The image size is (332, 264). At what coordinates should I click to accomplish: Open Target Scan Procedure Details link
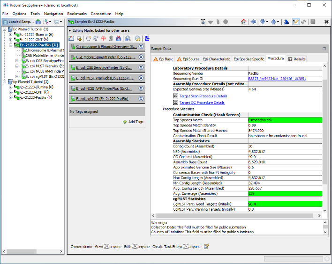203,96
